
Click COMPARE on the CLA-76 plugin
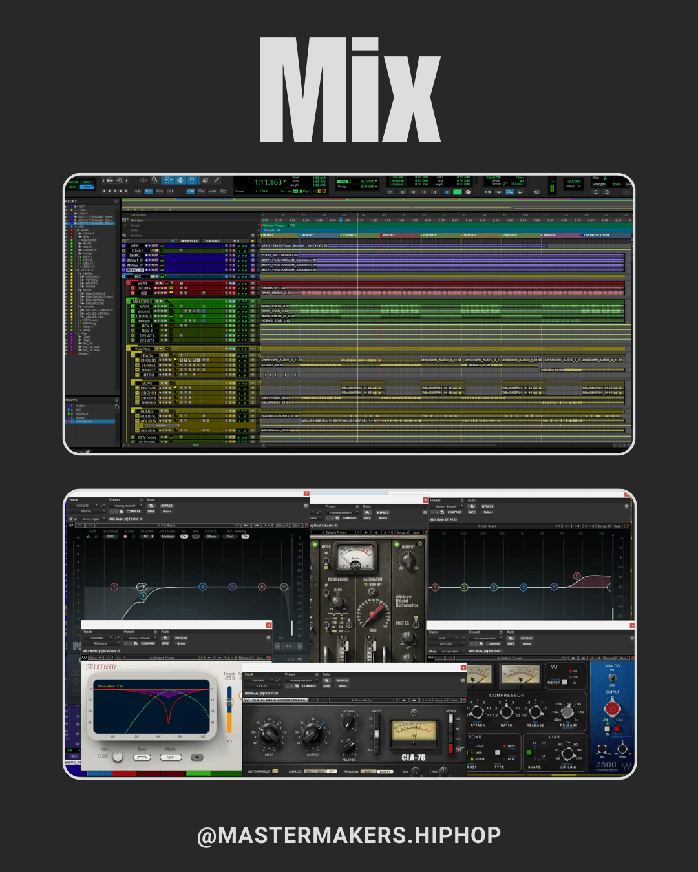pos(310,686)
